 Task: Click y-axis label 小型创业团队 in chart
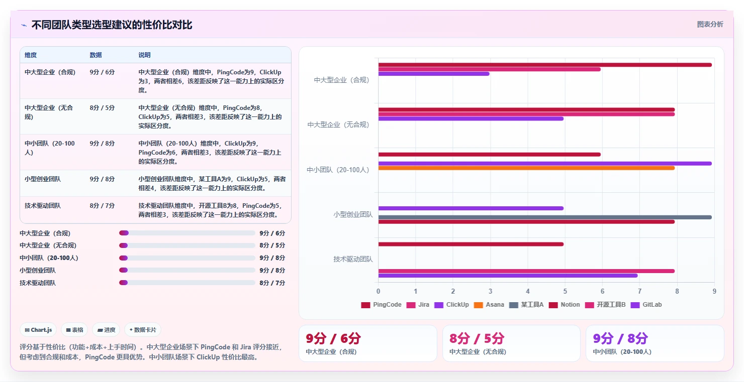(x=353, y=214)
